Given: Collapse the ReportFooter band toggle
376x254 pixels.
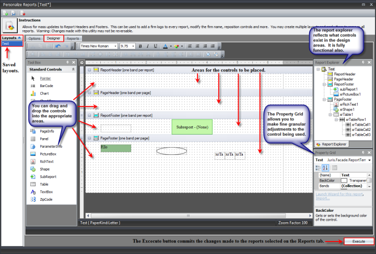Looking at the screenshot, I should pyautogui.click(x=90, y=115).
